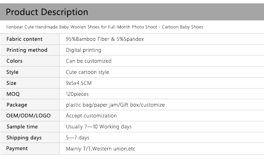Viewport: 264px width, 159px height.
Task: Click the Accept customization value
Action: [x=91, y=116]
